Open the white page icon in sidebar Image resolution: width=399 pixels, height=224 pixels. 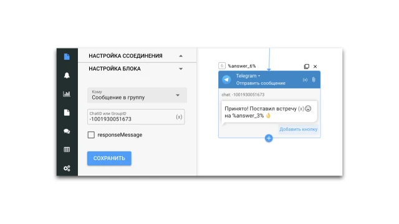point(67,113)
